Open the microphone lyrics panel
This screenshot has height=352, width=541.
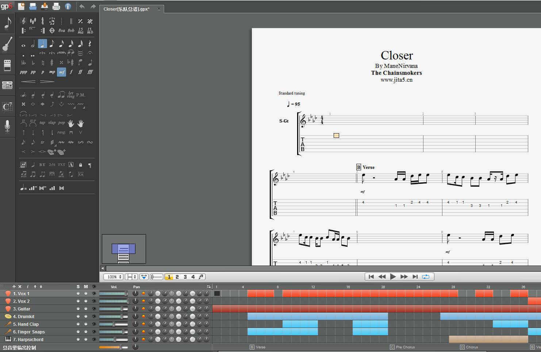(x=7, y=126)
